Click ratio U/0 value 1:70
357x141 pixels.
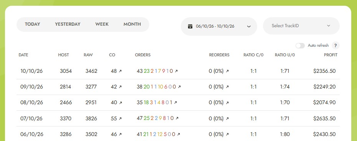pos(285,103)
